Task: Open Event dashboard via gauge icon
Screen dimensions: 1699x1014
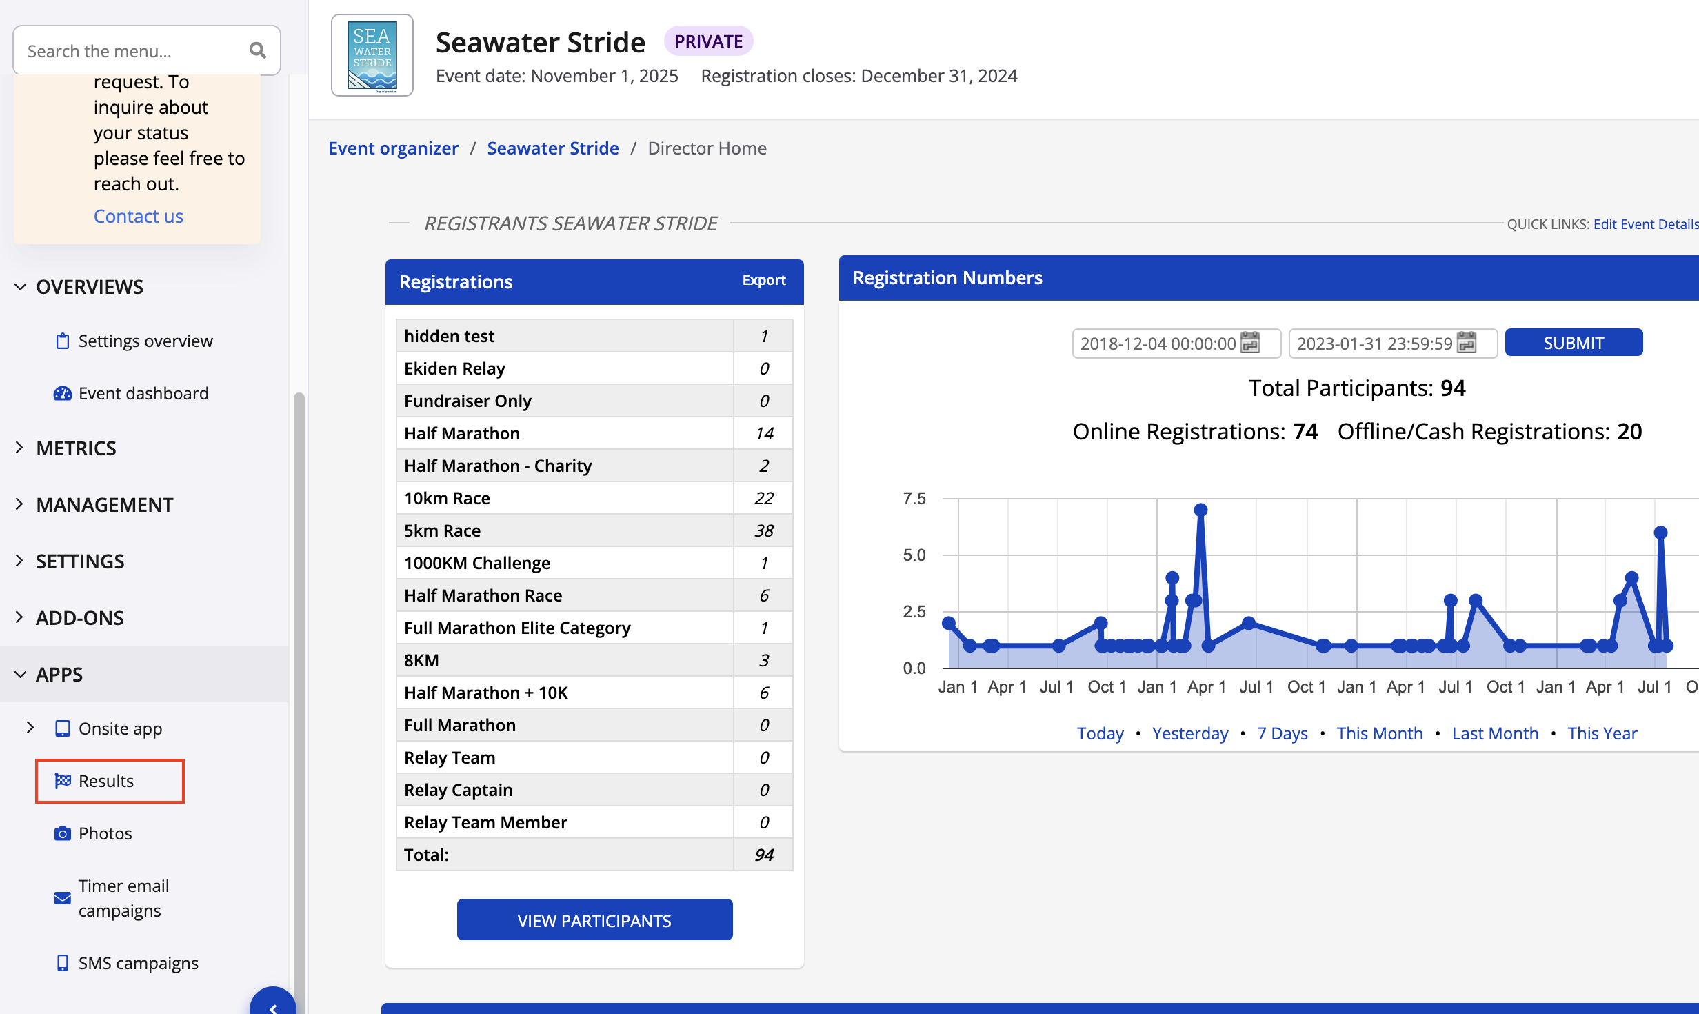Action: tap(62, 393)
